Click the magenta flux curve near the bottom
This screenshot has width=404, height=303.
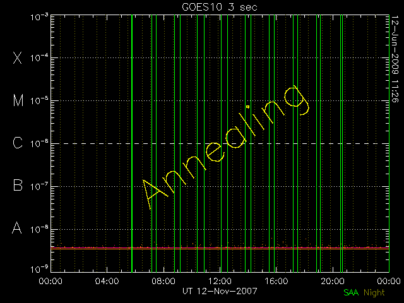[x=220, y=247]
